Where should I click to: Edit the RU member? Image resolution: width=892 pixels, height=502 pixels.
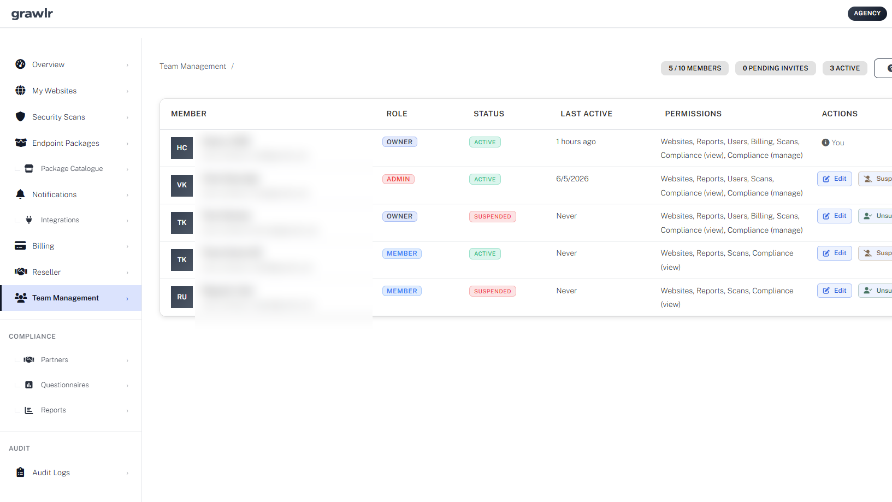pos(834,291)
